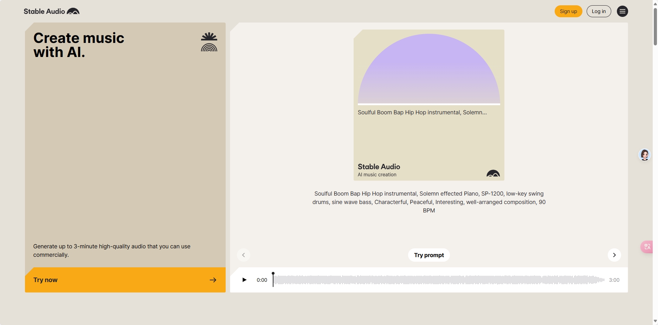Click the pink translate floating icon
Viewport: 658px width, 325px height.
[647, 247]
